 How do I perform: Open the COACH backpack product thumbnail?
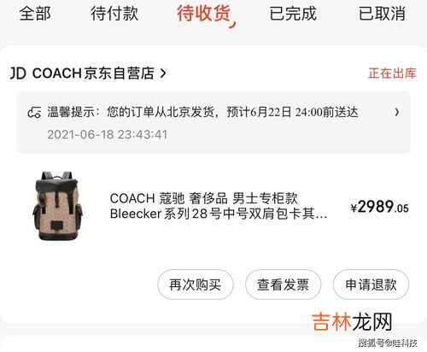coord(57,206)
